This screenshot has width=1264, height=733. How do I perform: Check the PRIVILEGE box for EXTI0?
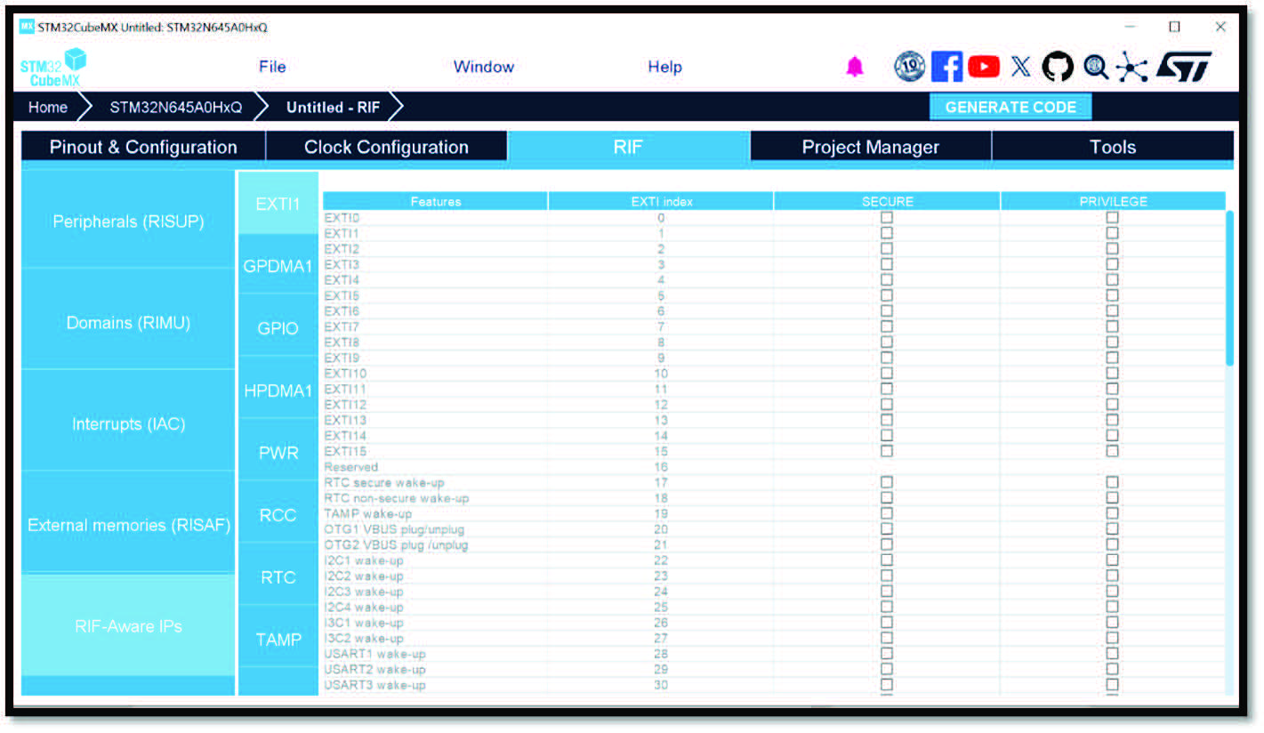pyautogui.click(x=1113, y=218)
